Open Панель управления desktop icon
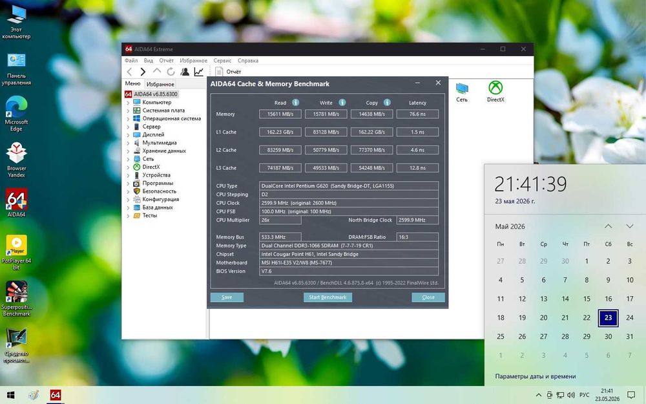Image resolution: width=646 pixels, height=404 pixels. tap(16, 69)
